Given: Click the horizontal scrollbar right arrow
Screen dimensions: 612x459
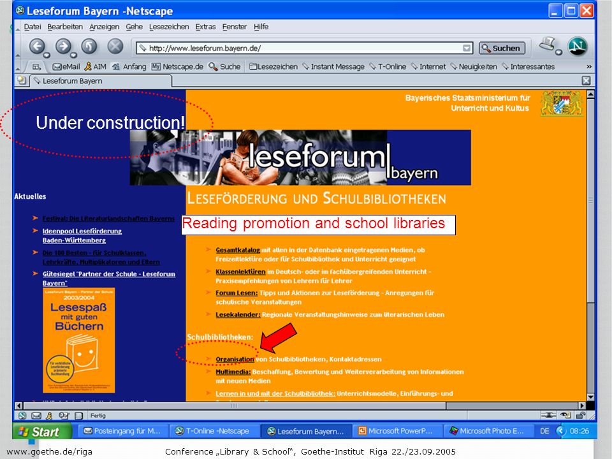Looking at the screenshot, I should tap(582, 405).
